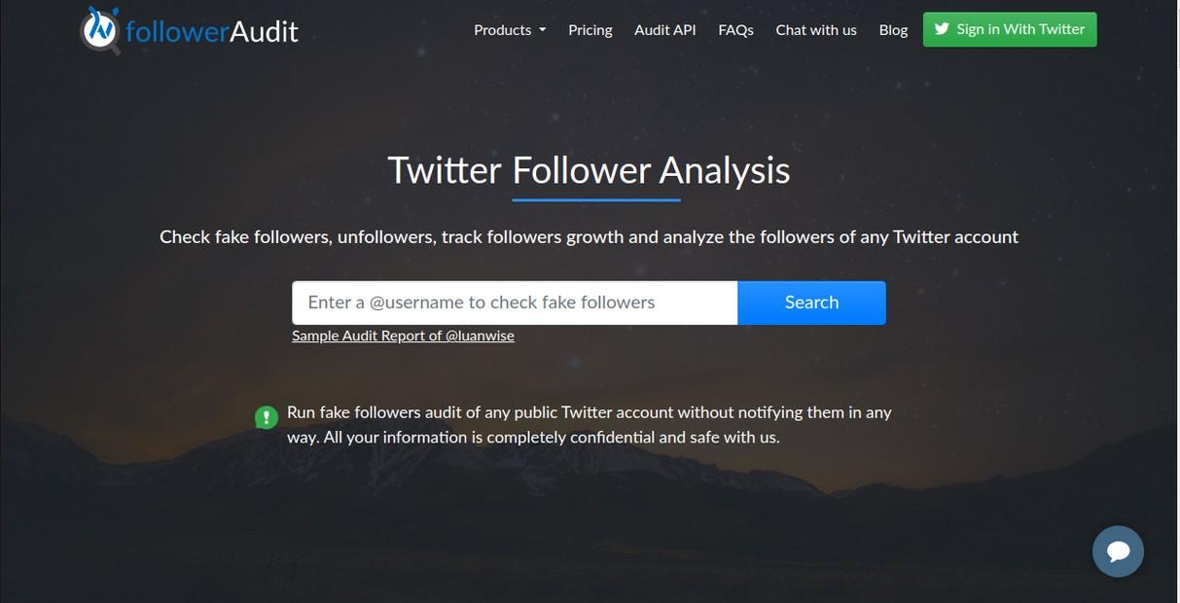Click the blue underline beneath the heading
Viewport: 1180px width, 603px height.
[596, 200]
